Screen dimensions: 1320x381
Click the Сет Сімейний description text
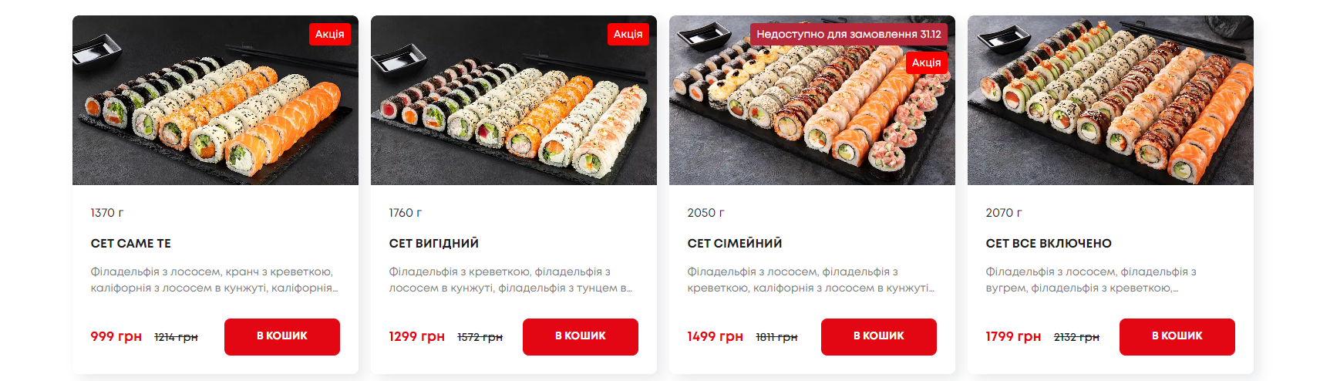(810, 280)
